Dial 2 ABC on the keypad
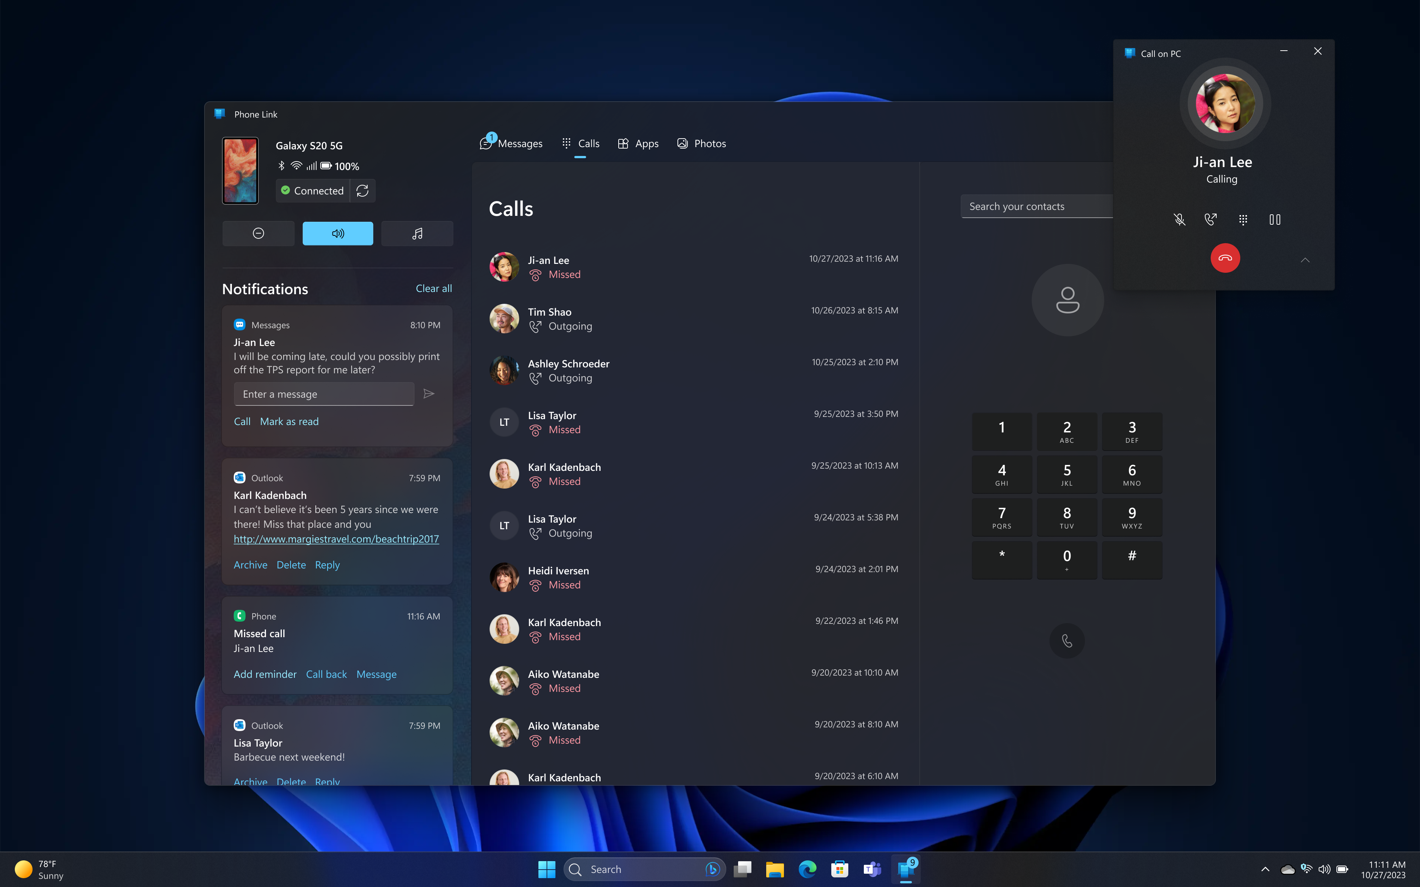Viewport: 1420px width, 887px height. (x=1067, y=432)
